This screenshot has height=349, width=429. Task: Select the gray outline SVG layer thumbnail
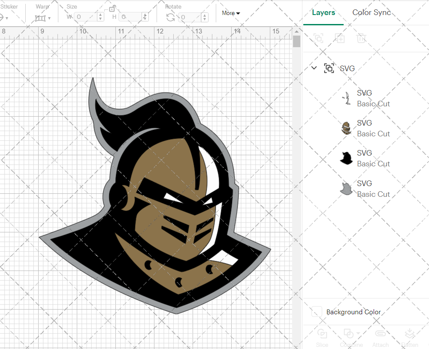346,189
